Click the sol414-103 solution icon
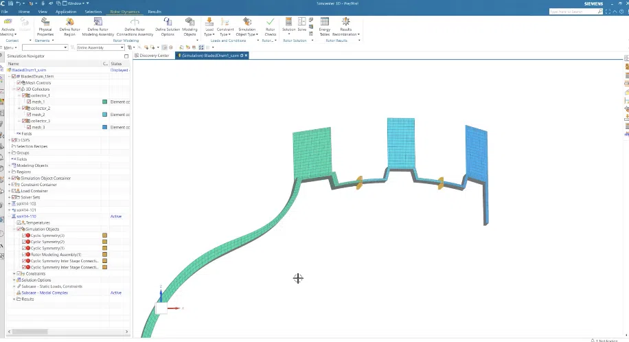This screenshot has height=342, width=629. 14,203
